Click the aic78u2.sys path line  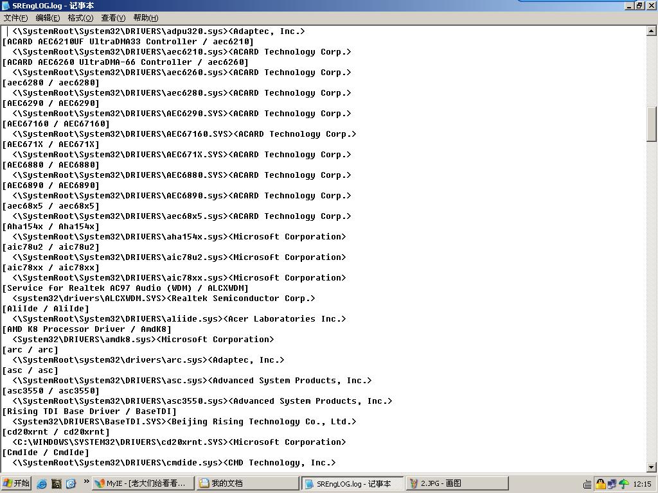[179, 257]
